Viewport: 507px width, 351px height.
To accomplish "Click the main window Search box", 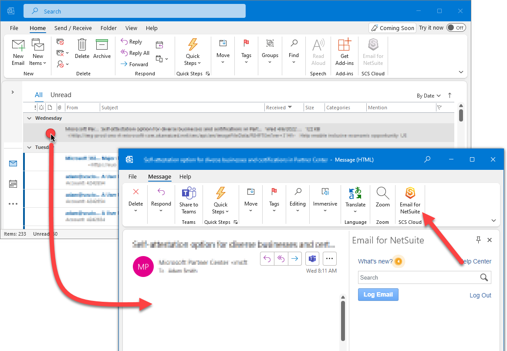I will click(x=135, y=11).
